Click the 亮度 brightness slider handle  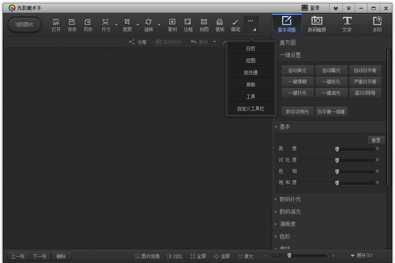337,149
